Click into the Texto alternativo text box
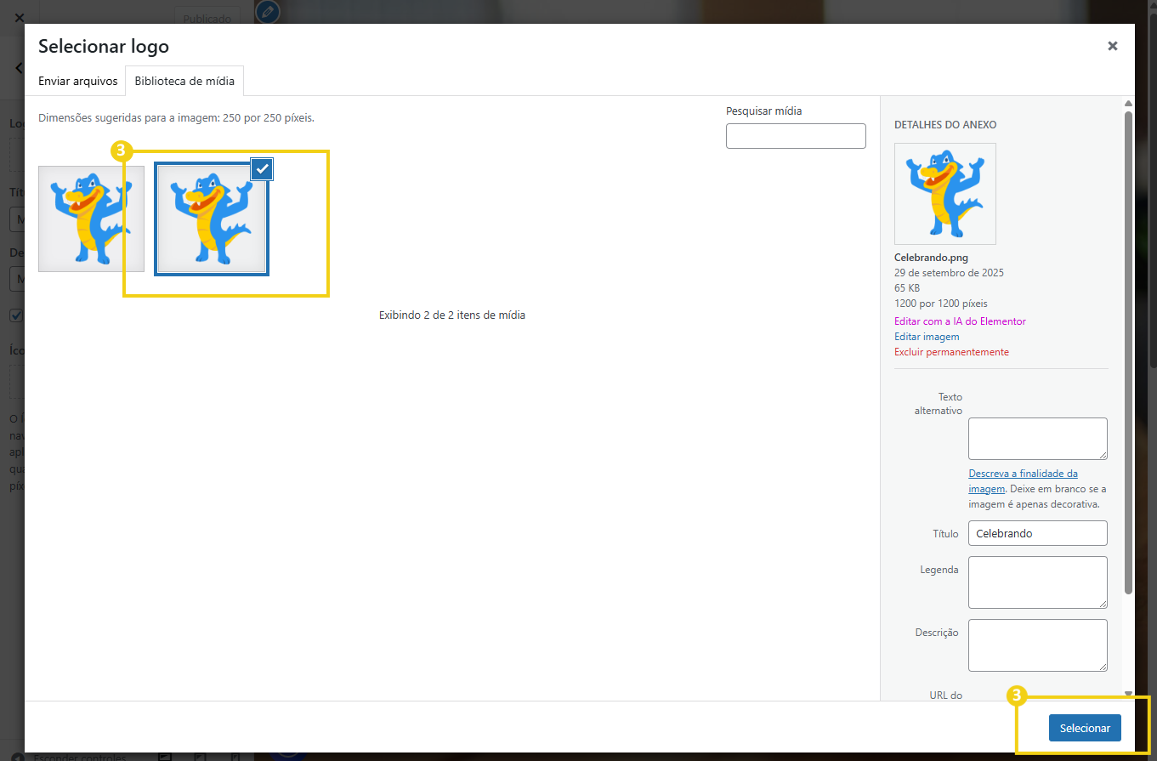The image size is (1157, 761). pos(1037,439)
